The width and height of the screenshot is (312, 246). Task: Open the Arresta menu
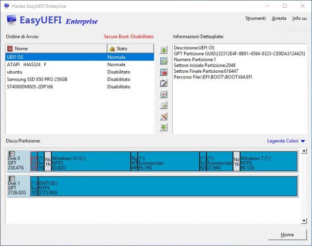click(279, 18)
